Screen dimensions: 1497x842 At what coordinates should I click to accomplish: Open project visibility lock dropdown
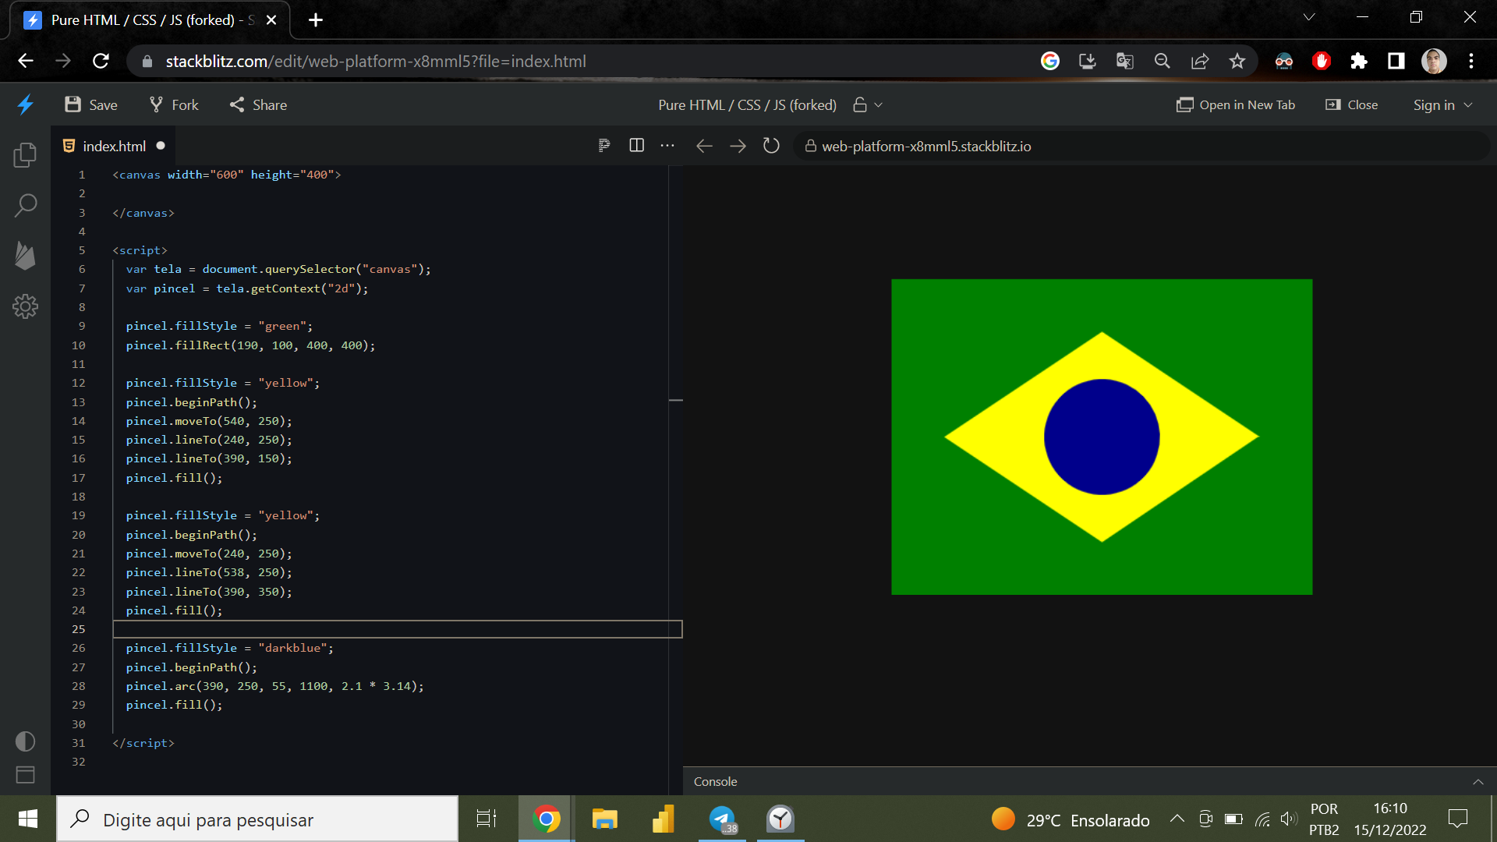tap(868, 104)
